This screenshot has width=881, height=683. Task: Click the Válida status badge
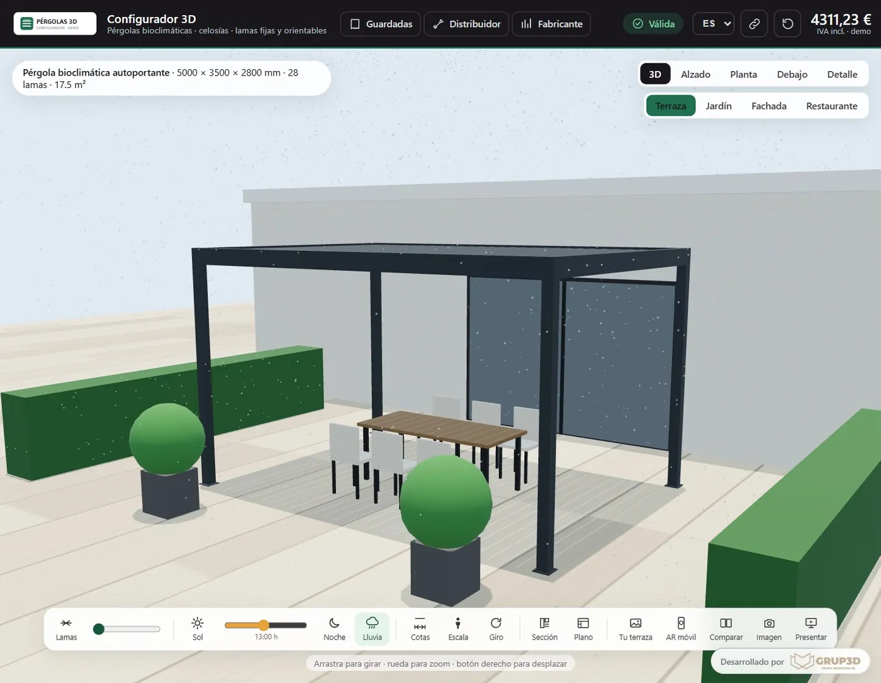click(653, 24)
